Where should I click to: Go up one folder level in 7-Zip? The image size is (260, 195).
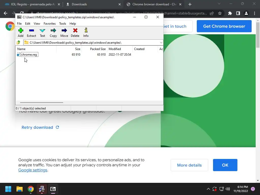point(19,42)
